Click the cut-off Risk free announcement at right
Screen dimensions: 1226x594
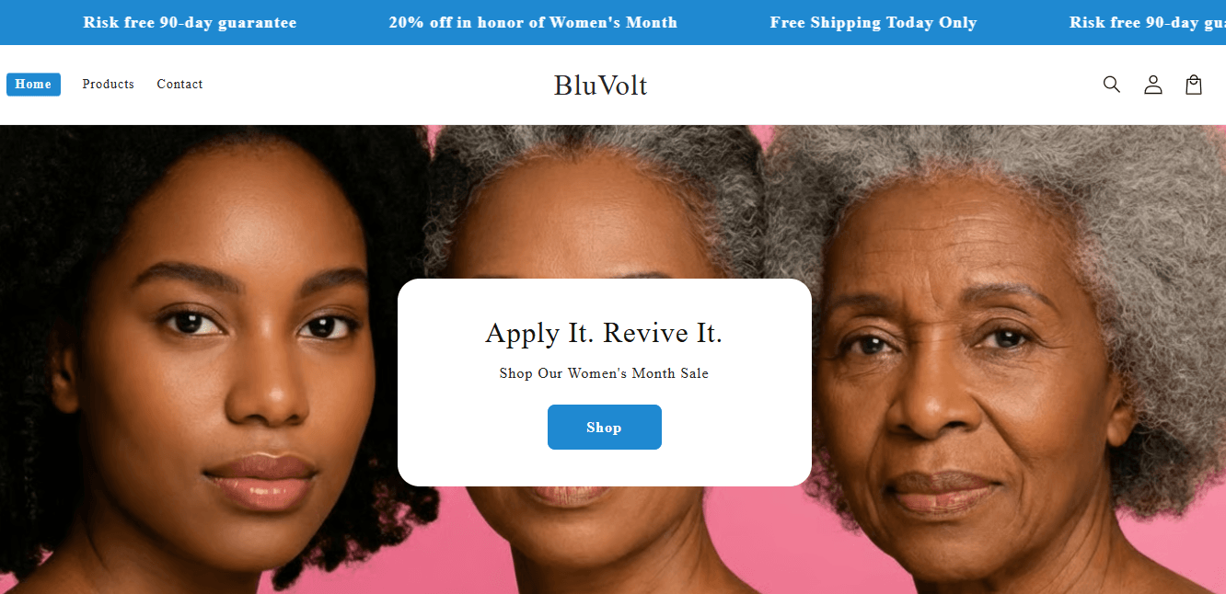(1148, 23)
